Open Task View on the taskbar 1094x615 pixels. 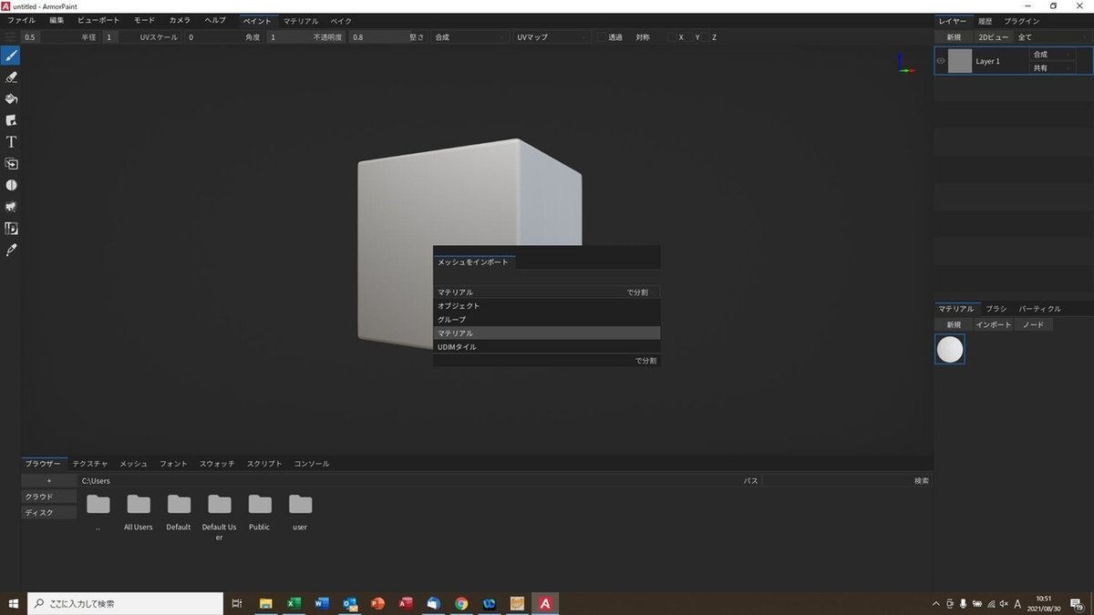point(236,603)
